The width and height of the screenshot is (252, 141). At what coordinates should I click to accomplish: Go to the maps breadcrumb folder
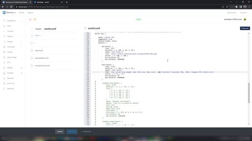pyautogui.click(x=38, y=29)
